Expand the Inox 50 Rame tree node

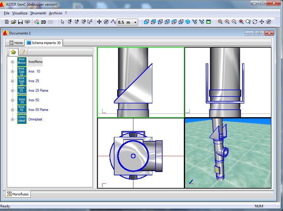click(x=12, y=110)
